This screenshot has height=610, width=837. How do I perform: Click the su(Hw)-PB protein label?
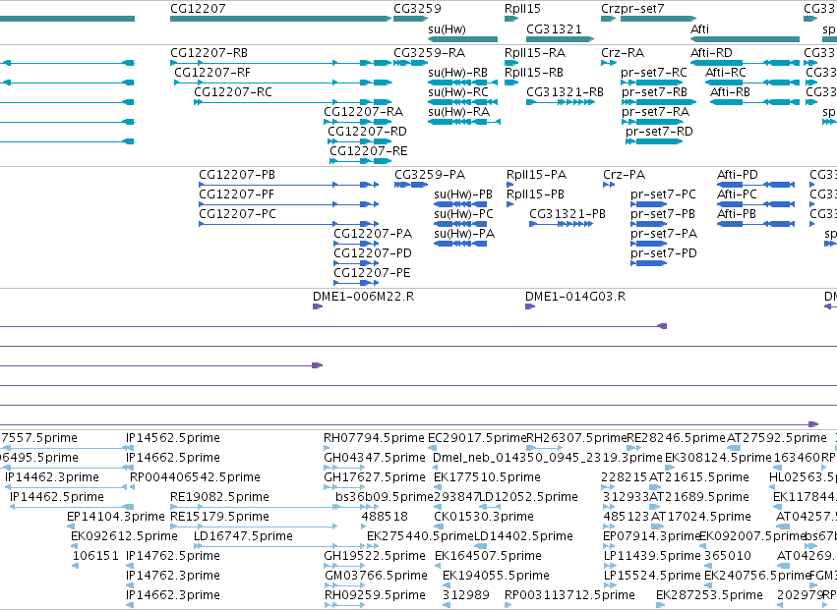(463, 194)
